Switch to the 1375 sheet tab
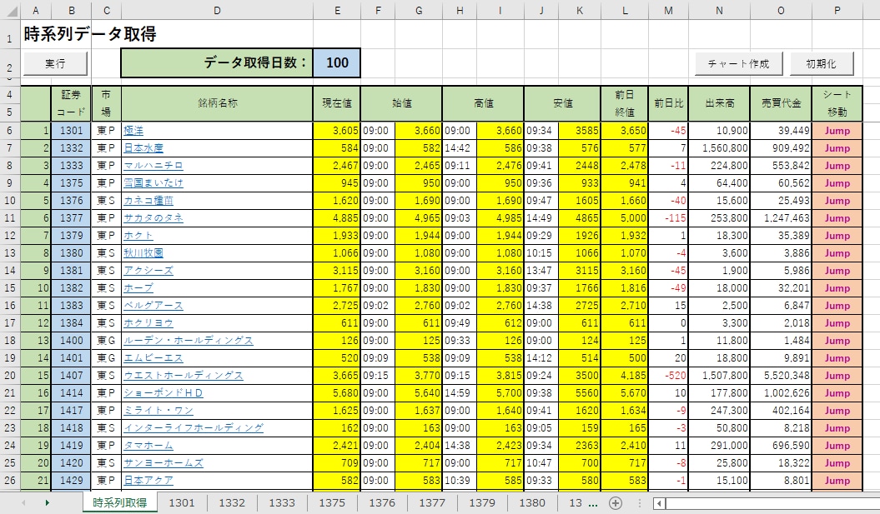880x514 pixels. (x=332, y=503)
